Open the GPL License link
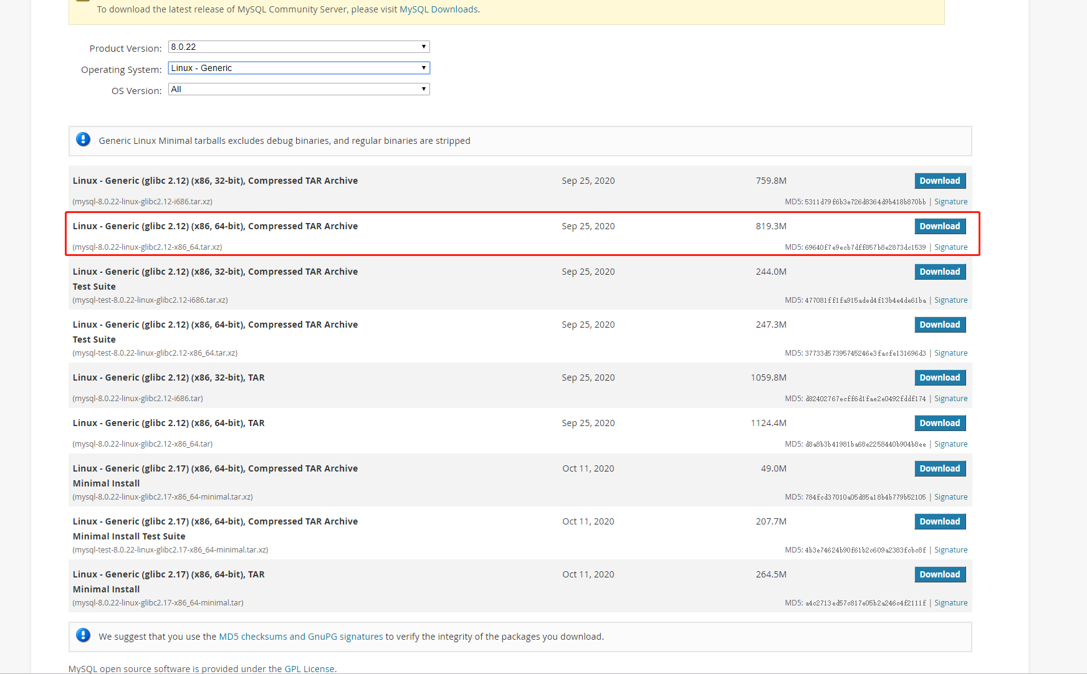This screenshot has height=674, width=1087. click(x=309, y=669)
